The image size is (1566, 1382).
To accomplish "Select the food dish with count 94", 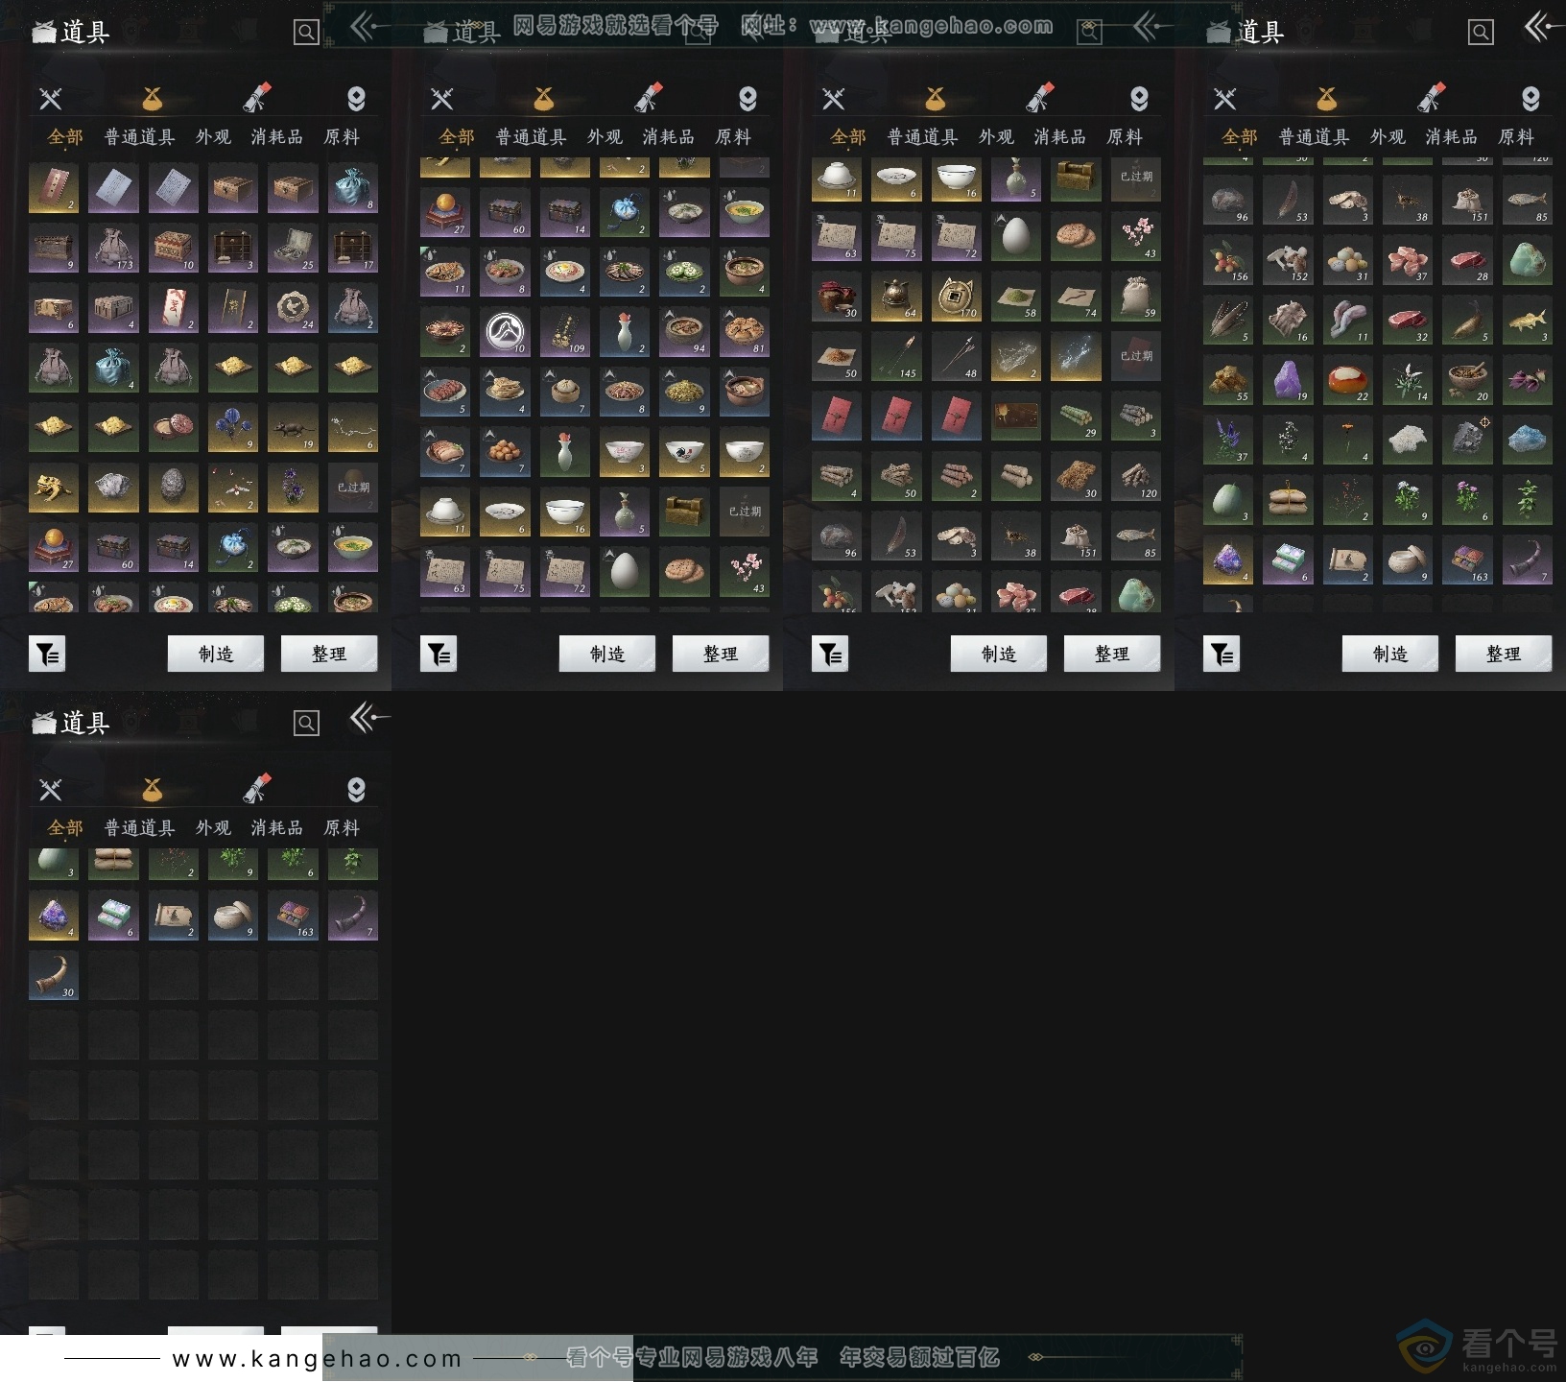I will tap(684, 332).
